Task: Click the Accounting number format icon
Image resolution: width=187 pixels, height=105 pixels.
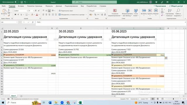Action: [x=91, y=15]
